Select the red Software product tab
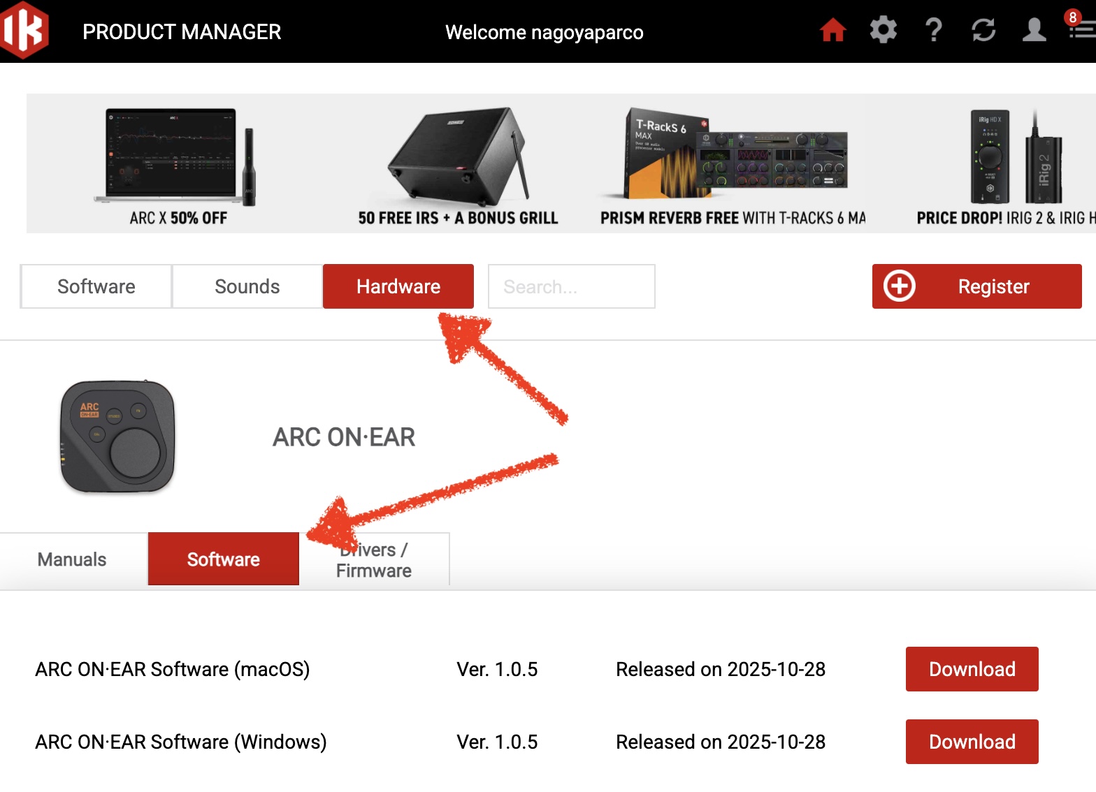Viewport: 1096px width, 792px height. click(223, 559)
